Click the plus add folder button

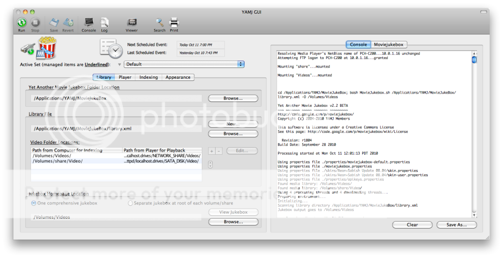pyautogui.click(x=212, y=151)
